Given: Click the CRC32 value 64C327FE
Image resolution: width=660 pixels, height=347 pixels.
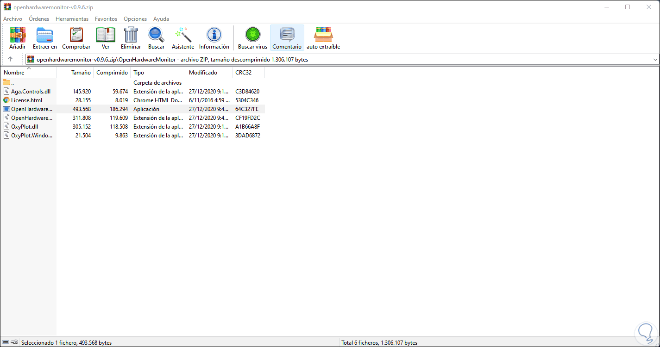Looking at the screenshot, I should tap(247, 109).
